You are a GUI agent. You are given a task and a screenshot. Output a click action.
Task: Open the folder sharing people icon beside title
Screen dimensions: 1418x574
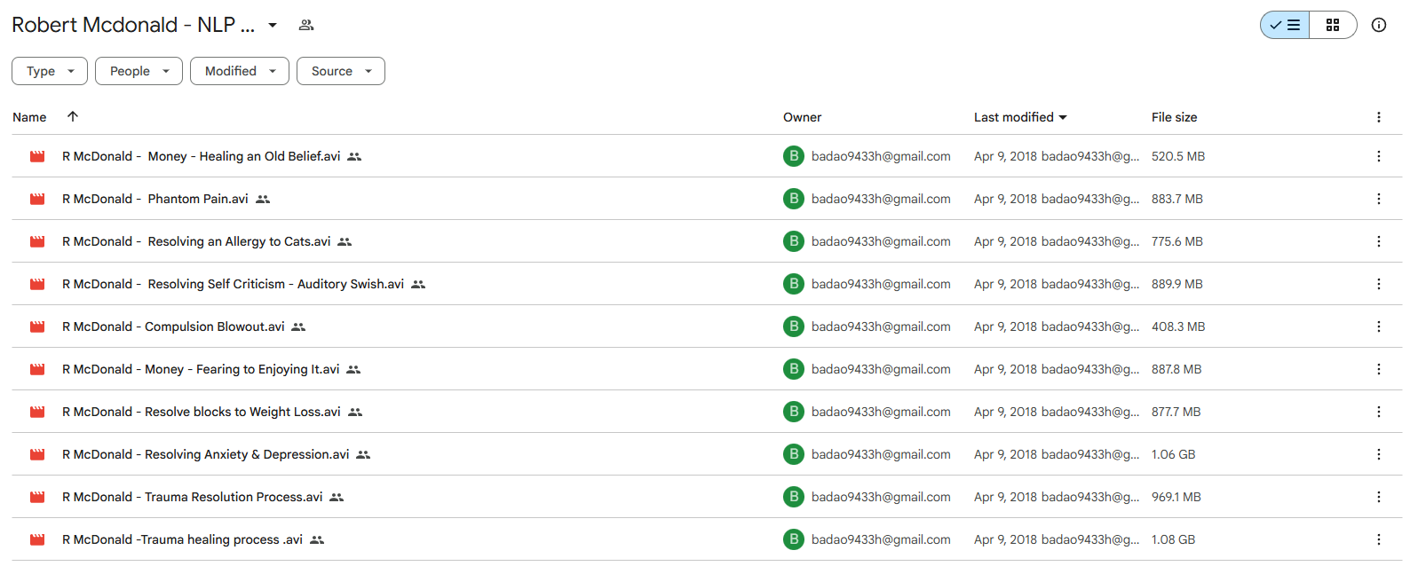[x=306, y=25]
